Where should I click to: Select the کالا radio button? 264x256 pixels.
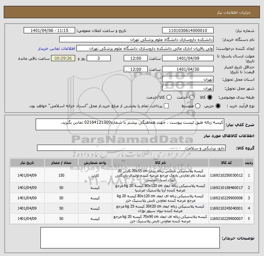[x=210, y=97]
